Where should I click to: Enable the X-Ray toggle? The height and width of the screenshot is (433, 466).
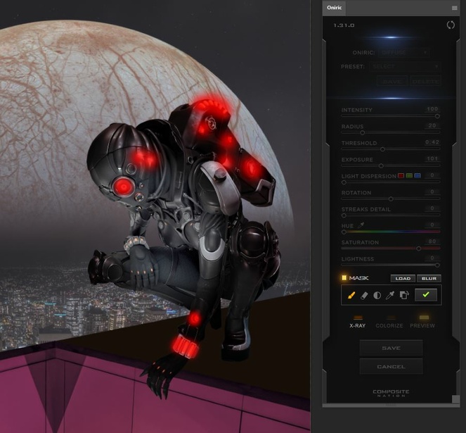pyautogui.click(x=358, y=321)
